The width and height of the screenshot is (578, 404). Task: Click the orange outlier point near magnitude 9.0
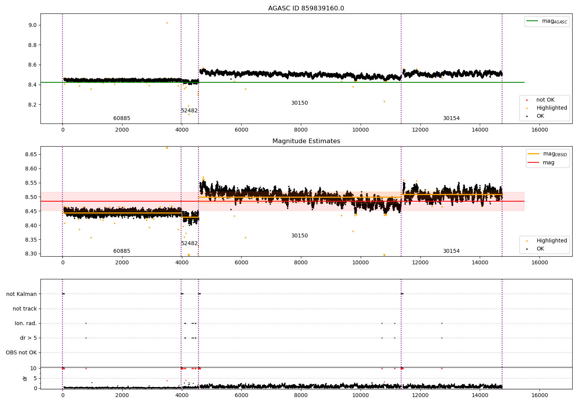click(x=167, y=23)
